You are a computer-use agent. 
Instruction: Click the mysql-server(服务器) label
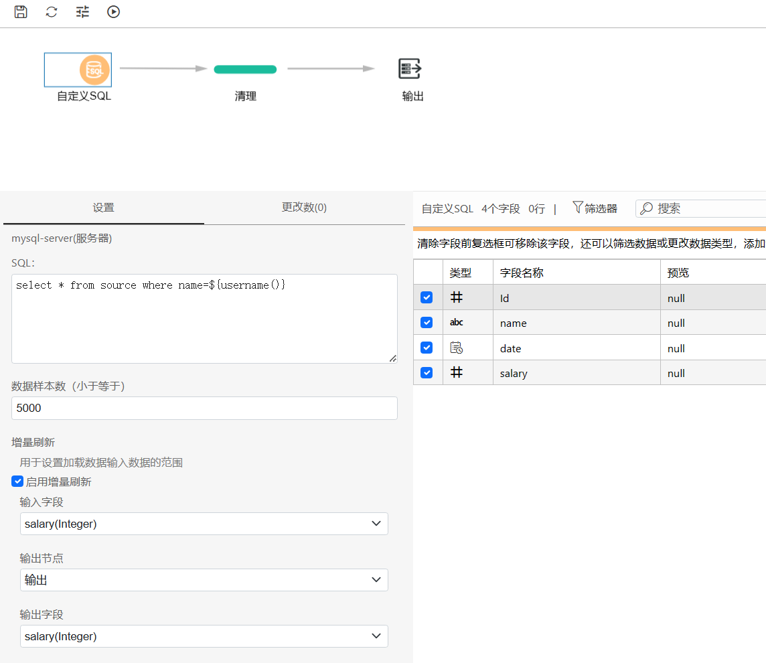click(62, 238)
